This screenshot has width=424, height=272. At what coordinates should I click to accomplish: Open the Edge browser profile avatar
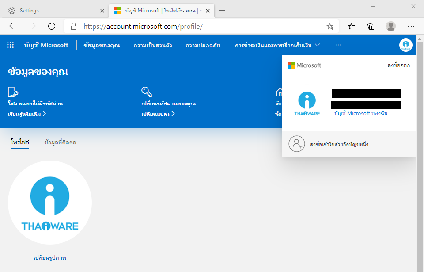tap(391, 26)
